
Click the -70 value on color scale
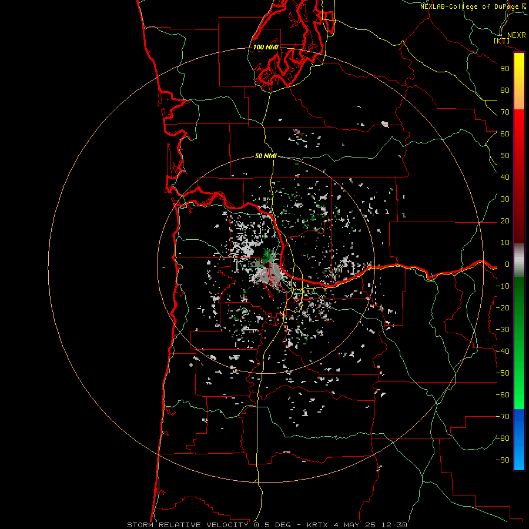pyautogui.click(x=503, y=417)
